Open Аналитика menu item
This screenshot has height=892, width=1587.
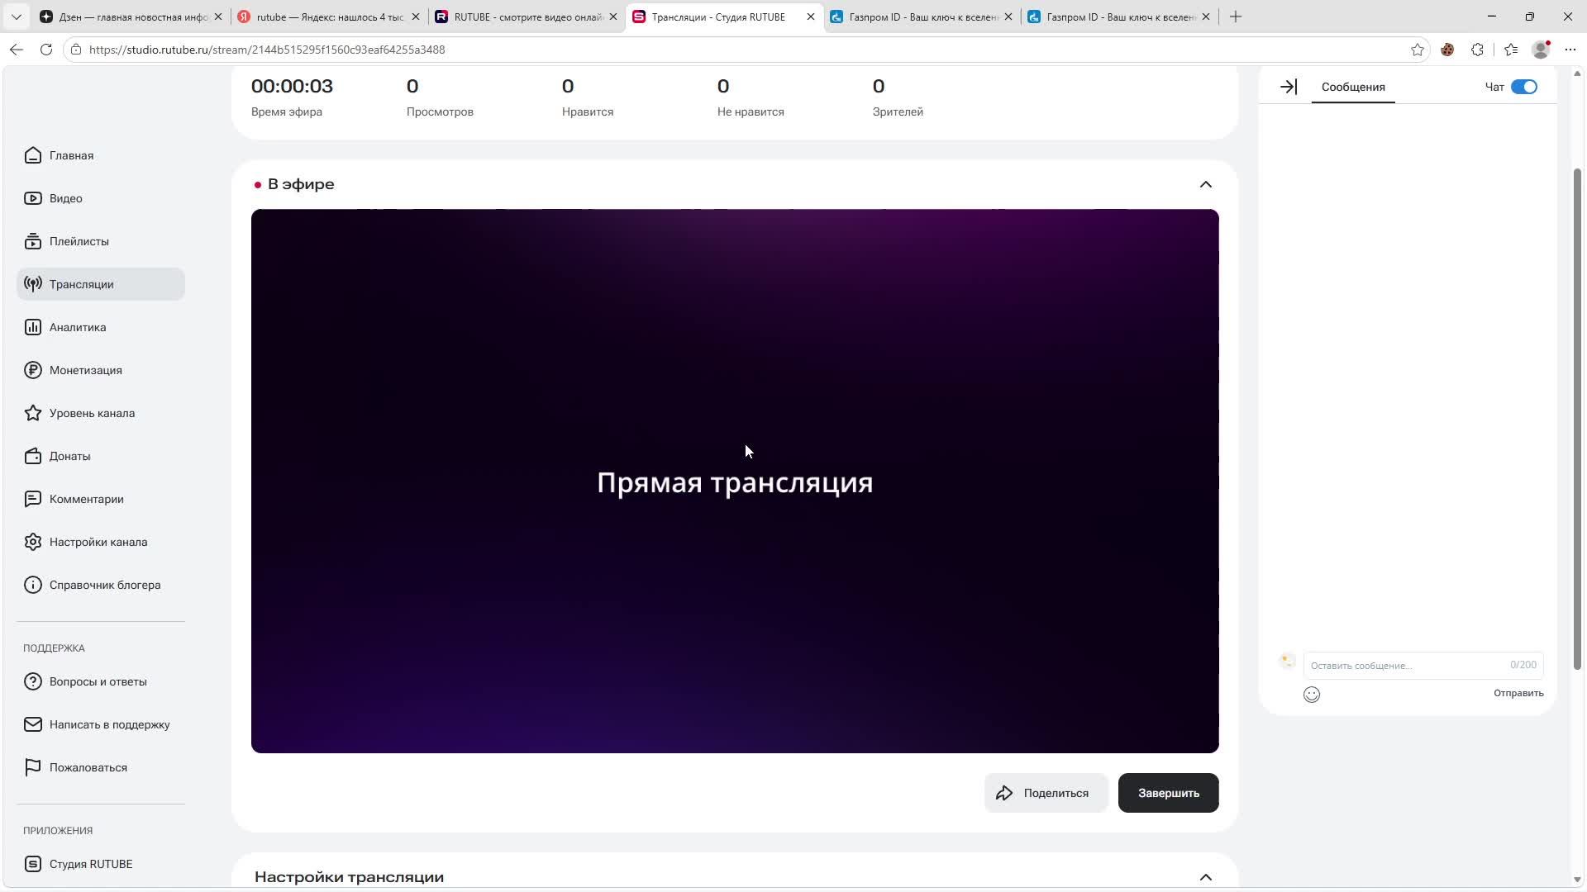pyautogui.click(x=101, y=327)
